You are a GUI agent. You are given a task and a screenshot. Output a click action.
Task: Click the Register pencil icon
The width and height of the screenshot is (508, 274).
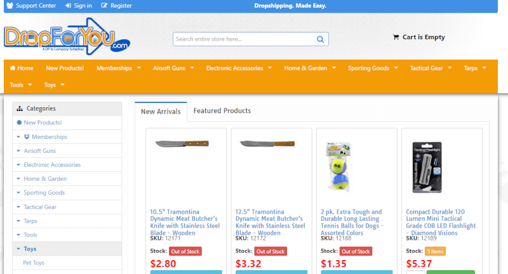coord(104,6)
